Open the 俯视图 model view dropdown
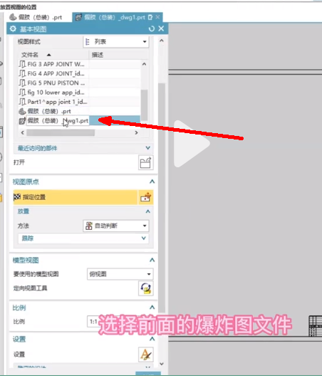 [x=120, y=274]
